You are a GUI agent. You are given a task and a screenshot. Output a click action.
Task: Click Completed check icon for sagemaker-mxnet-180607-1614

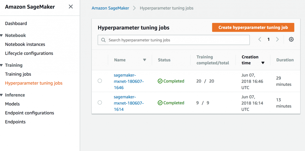coord(160,103)
